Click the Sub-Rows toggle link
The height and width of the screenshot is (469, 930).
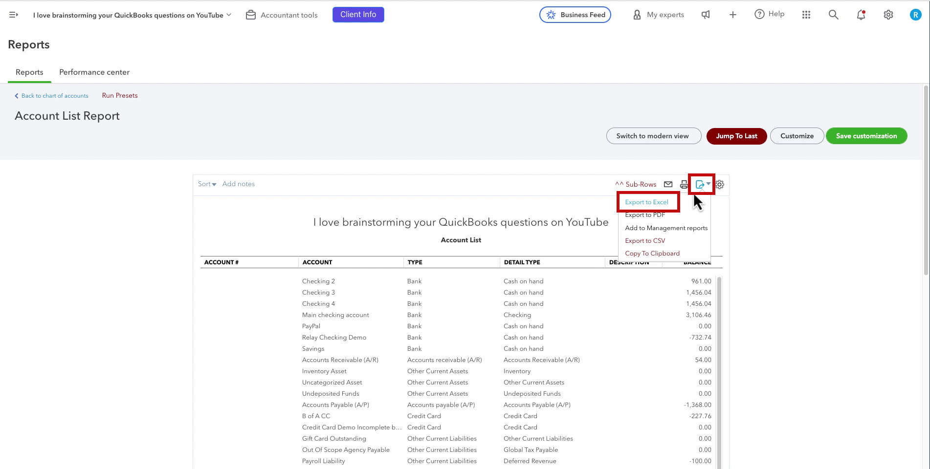pyautogui.click(x=636, y=184)
